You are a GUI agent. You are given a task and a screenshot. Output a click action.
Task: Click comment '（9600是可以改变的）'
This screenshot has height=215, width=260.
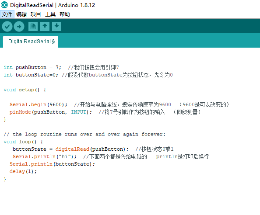pyautogui.click(x=204, y=104)
